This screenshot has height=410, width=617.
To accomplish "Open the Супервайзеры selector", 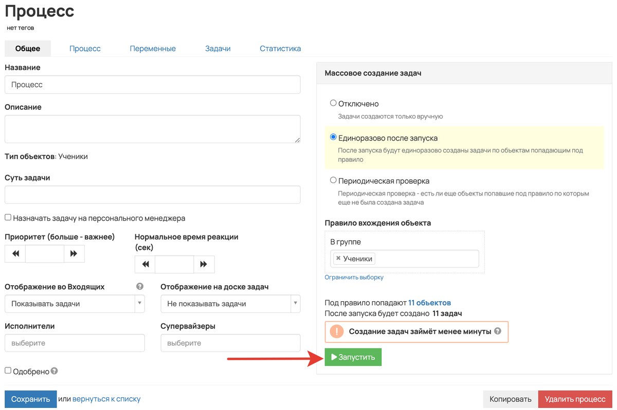I will tap(230, 343).
